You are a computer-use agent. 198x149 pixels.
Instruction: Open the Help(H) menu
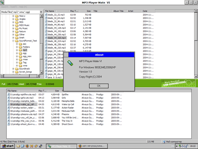click(x=23, y=7)
